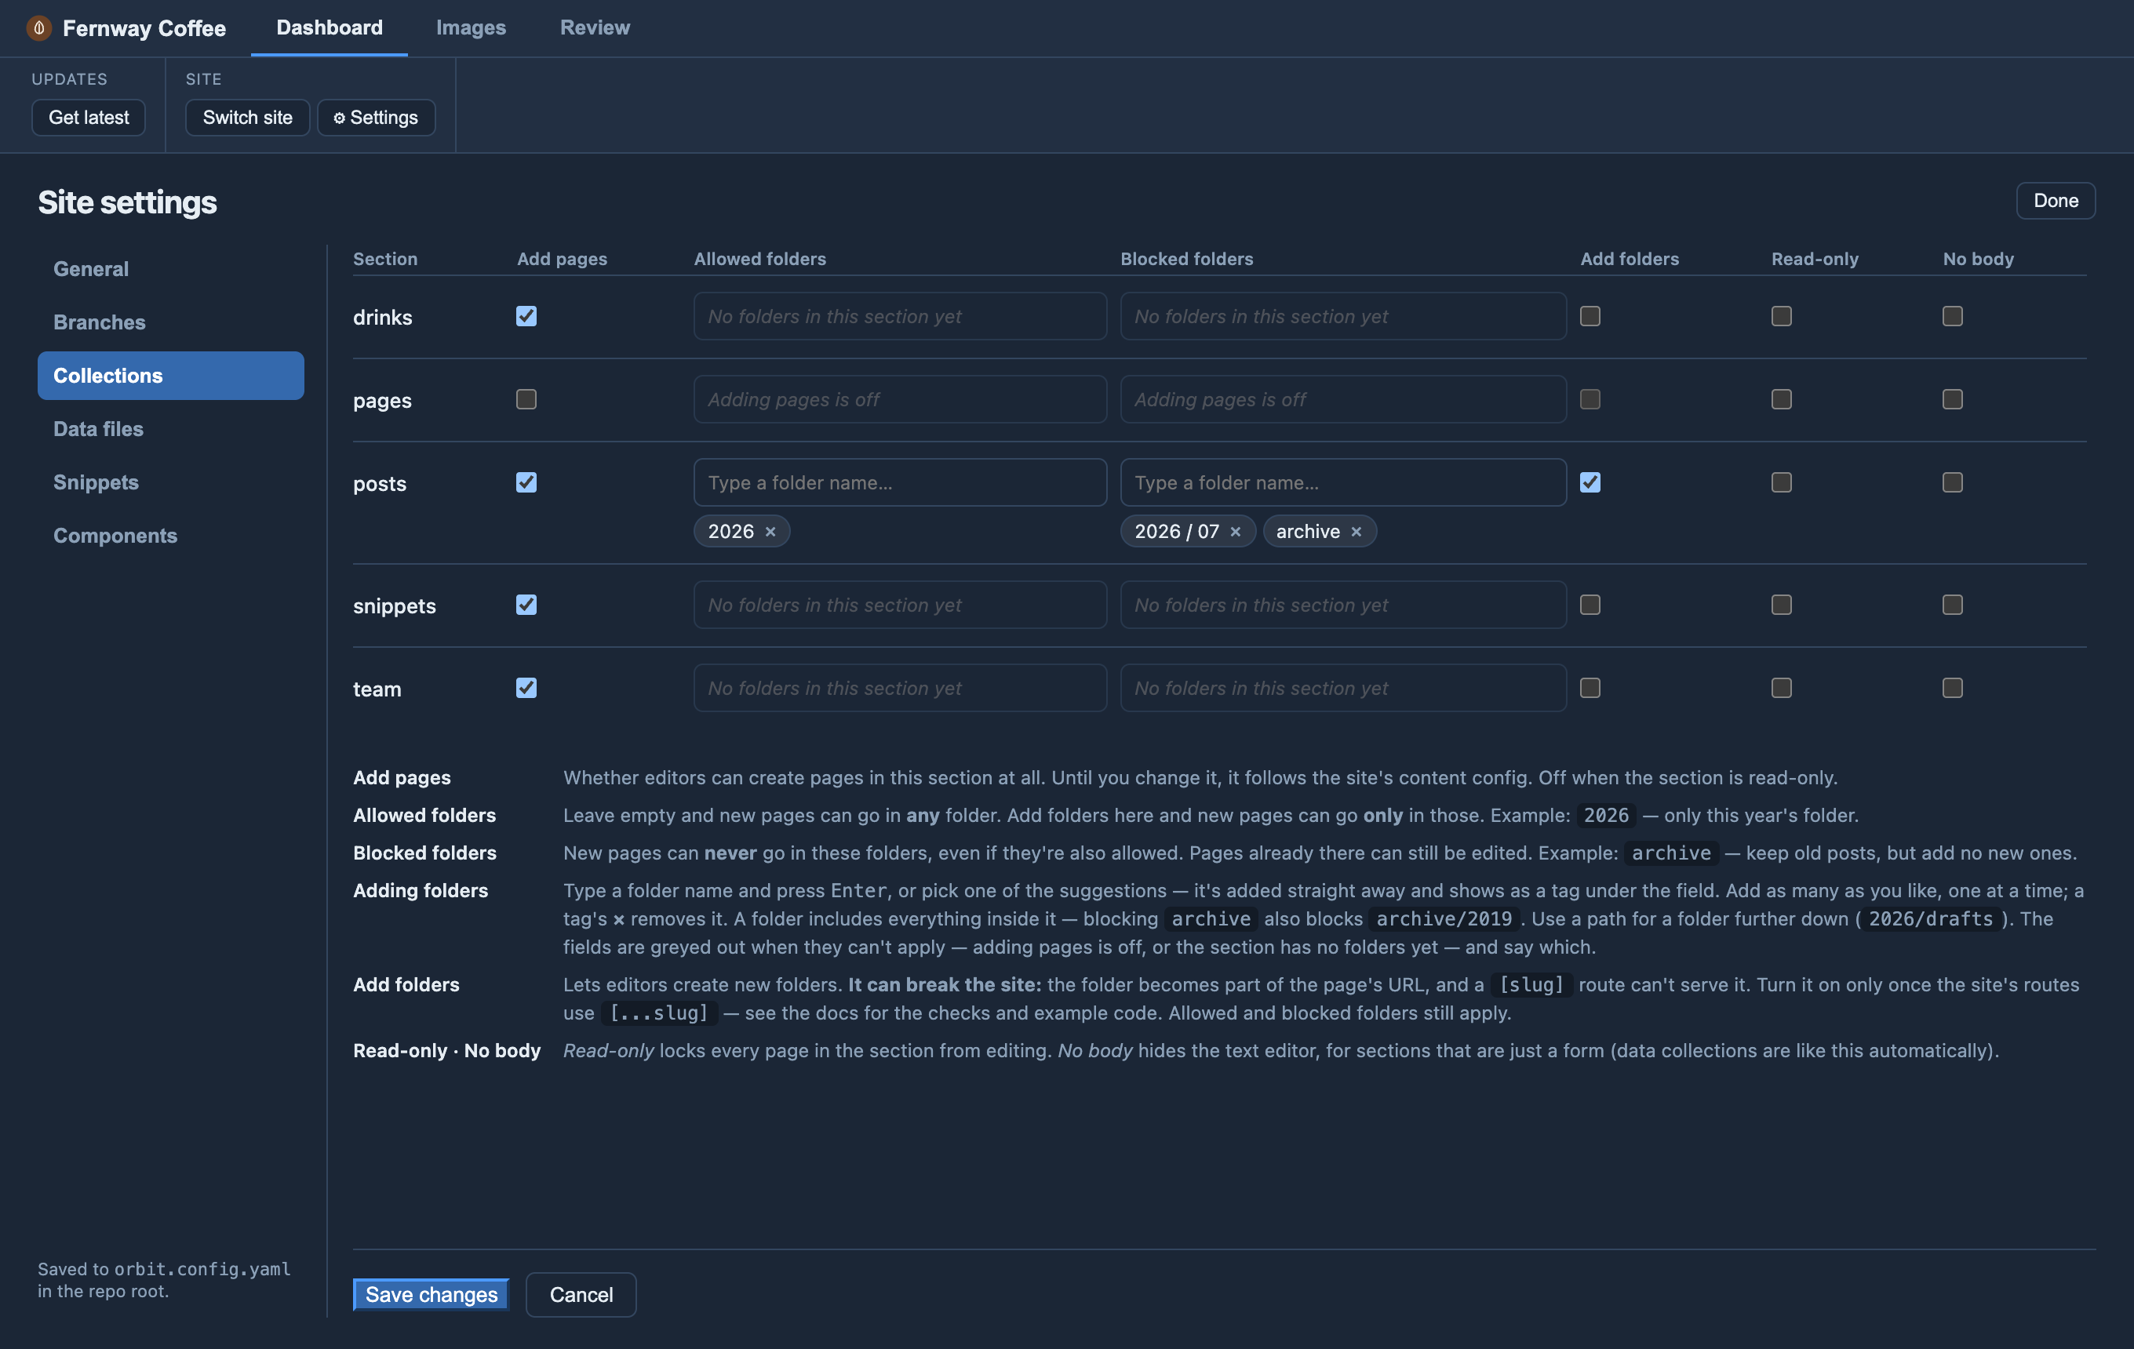Click the Switch site button

tap(247, 118)
